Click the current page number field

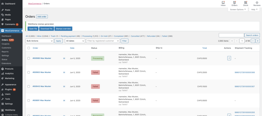click(242, 41)
